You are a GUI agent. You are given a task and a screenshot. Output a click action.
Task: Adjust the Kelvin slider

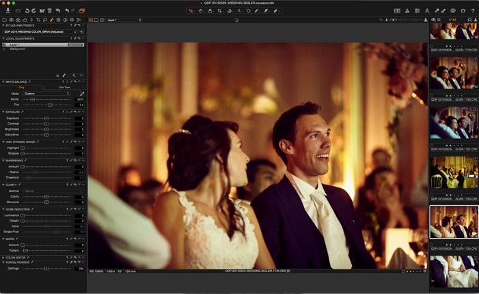coord(32,99)
